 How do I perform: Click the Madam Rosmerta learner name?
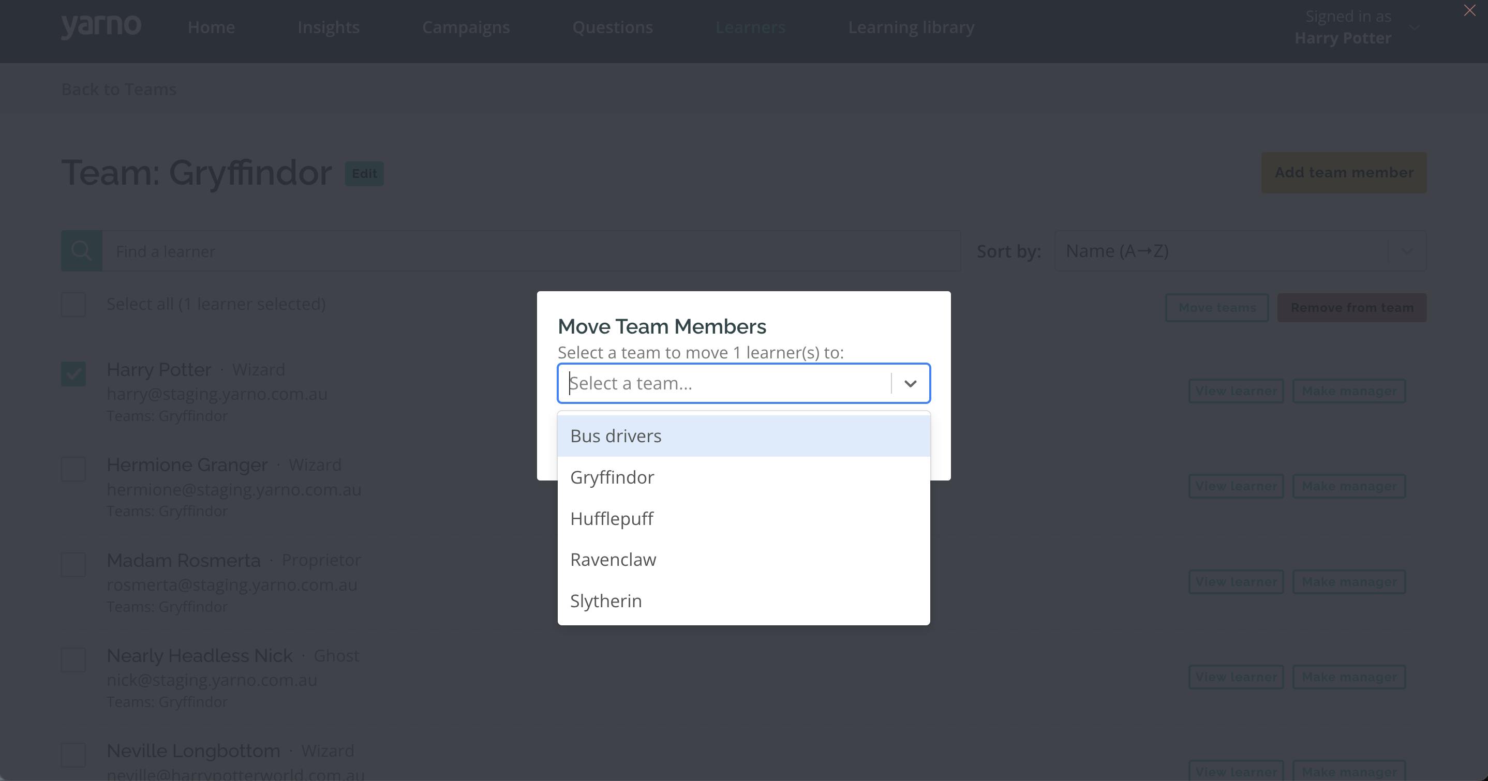[184, 560]
